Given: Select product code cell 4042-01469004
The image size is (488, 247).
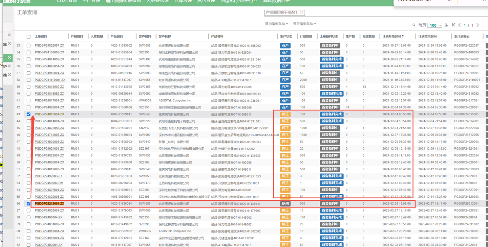Looking at the screenshot, I should click(121, 135).
